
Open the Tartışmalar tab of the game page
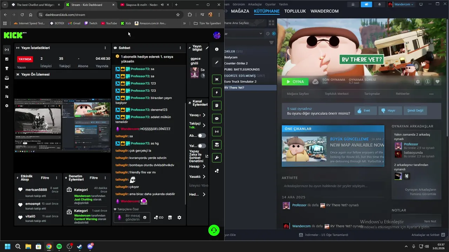pos(372,94)
